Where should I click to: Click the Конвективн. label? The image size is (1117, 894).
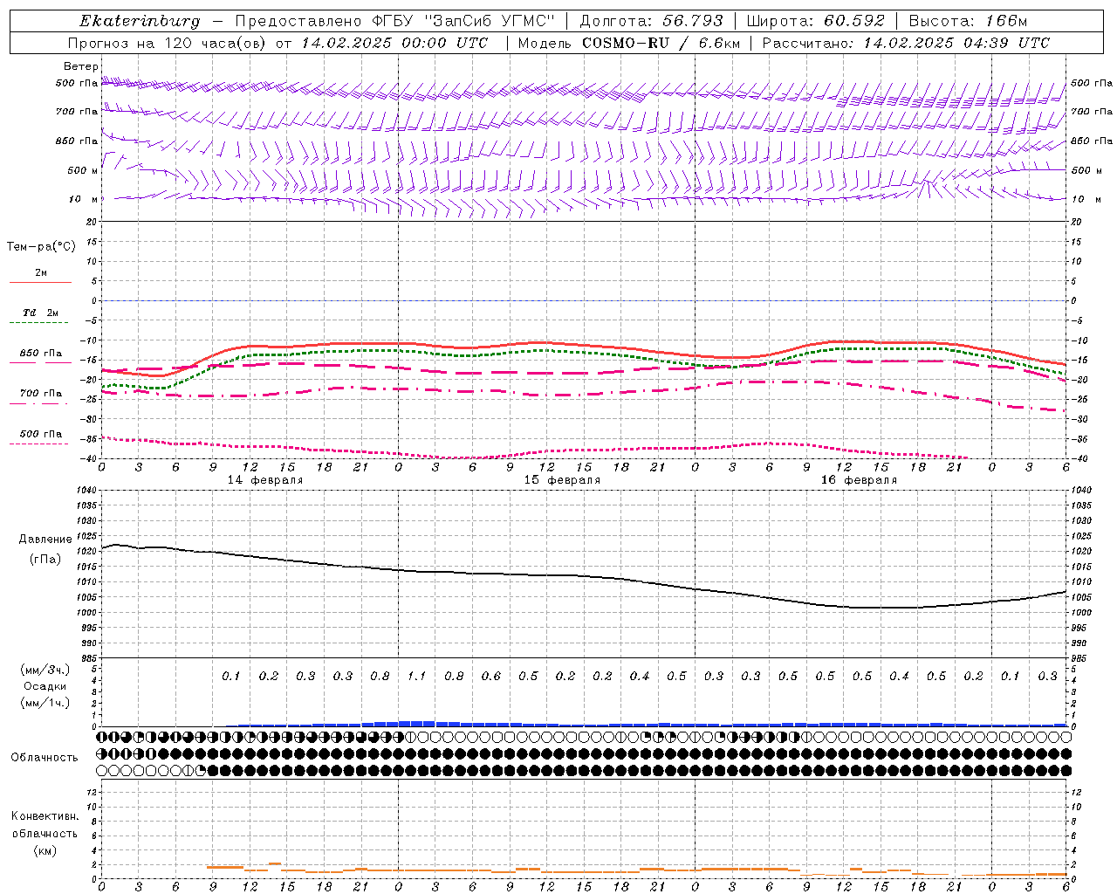[45, 816]
